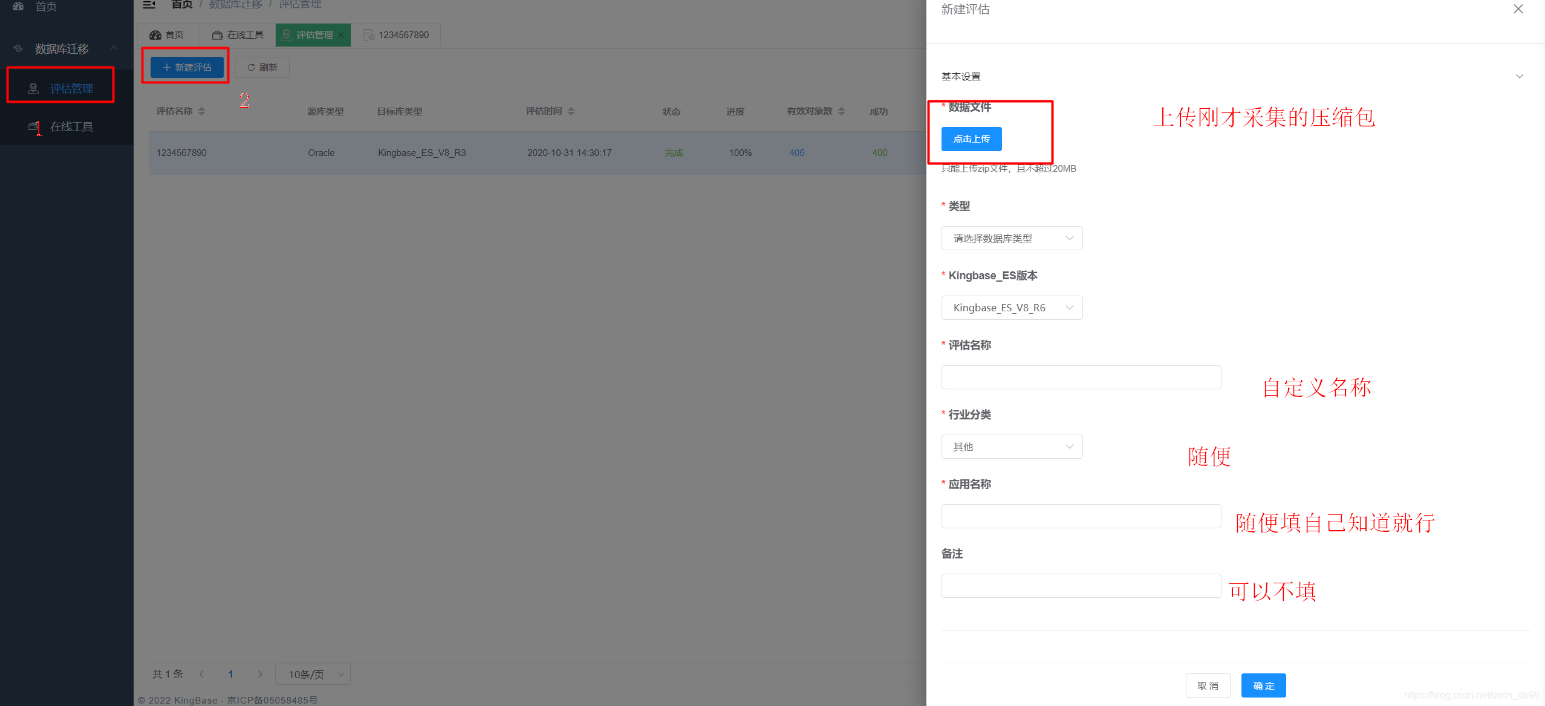Click the 100% progress cell

(740, 153)
